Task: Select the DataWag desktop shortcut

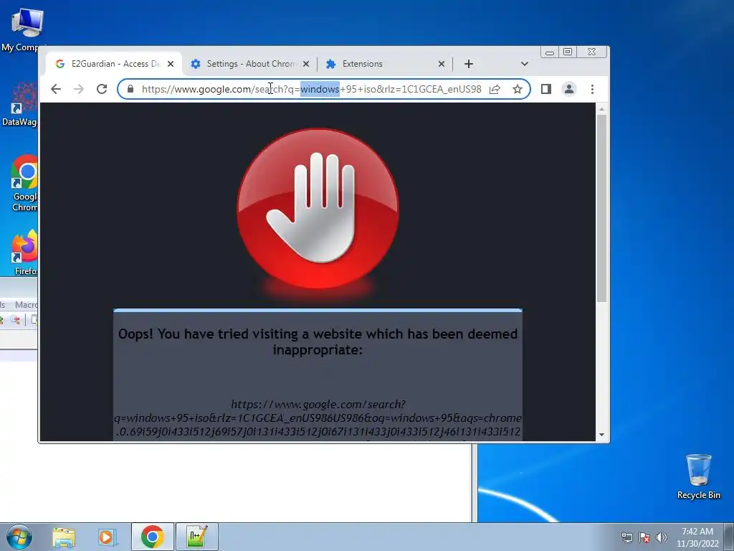Action: 19,104
